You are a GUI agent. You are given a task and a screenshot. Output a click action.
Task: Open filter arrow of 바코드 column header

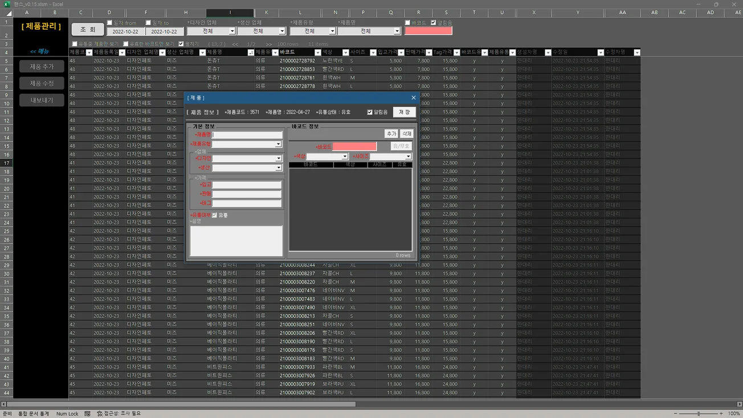pos(317,52)
